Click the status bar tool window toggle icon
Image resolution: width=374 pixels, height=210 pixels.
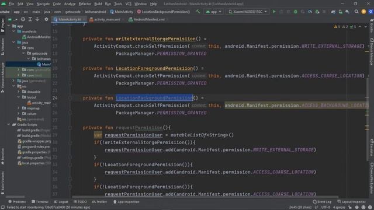pos(2,208)
